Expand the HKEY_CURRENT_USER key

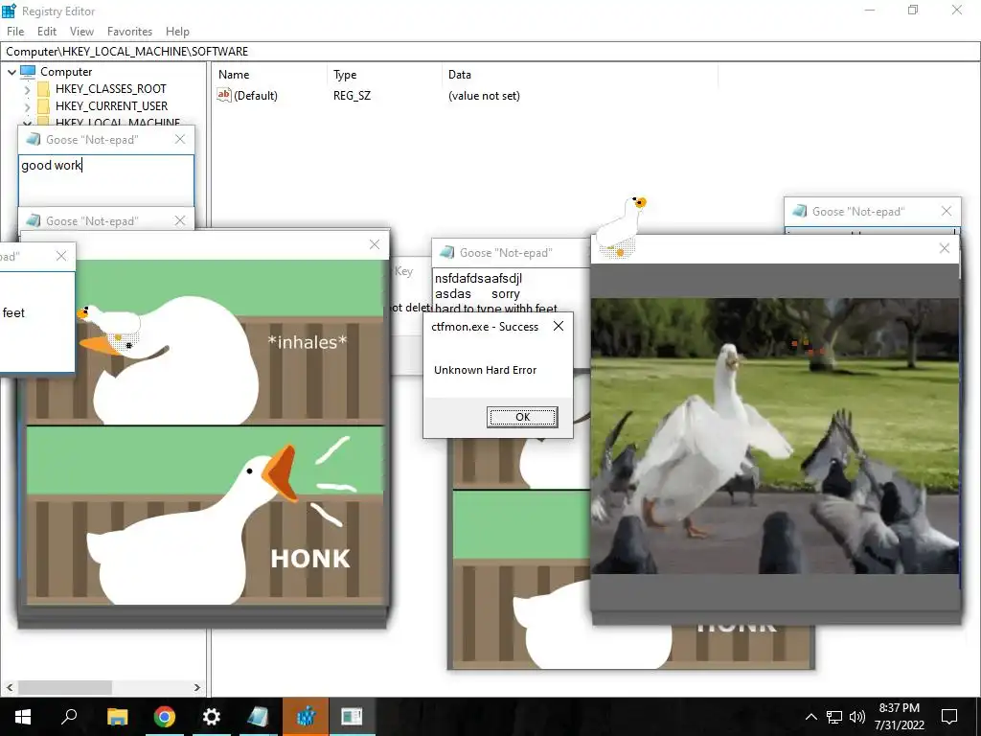coord(27,106)
